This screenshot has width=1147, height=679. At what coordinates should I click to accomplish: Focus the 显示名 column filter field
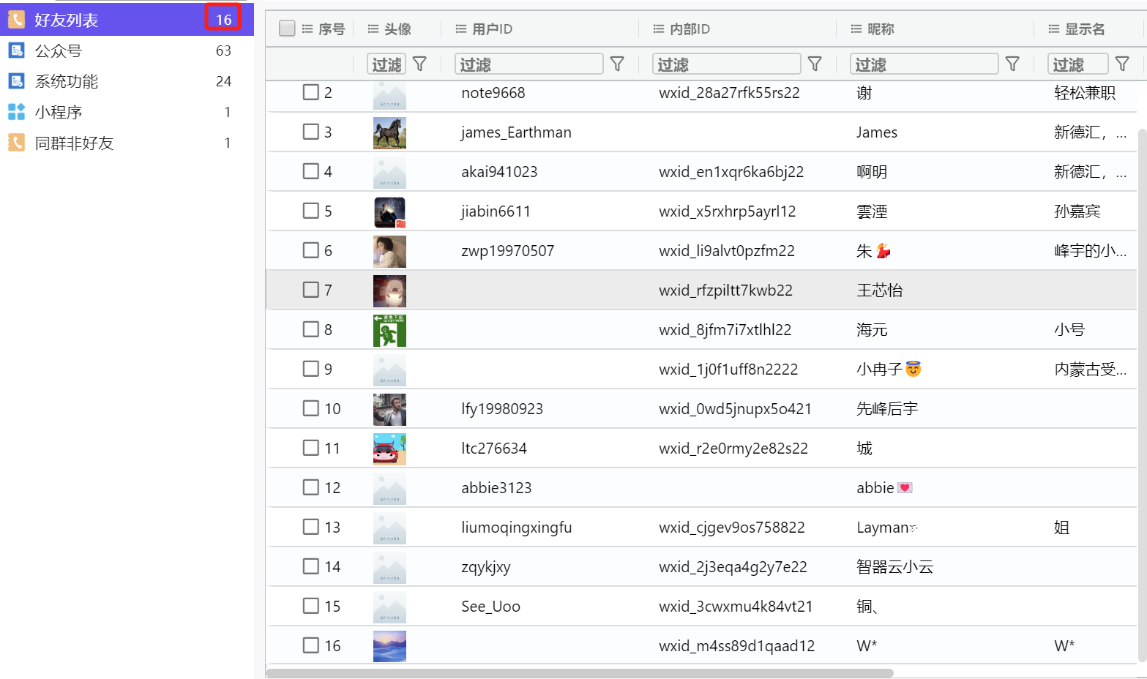1078,64
